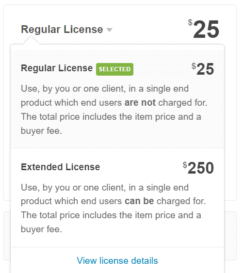The width and height of the screenshot is (243, 273).
Task: Select the Extended License option title
Action: tap(61, 167)
